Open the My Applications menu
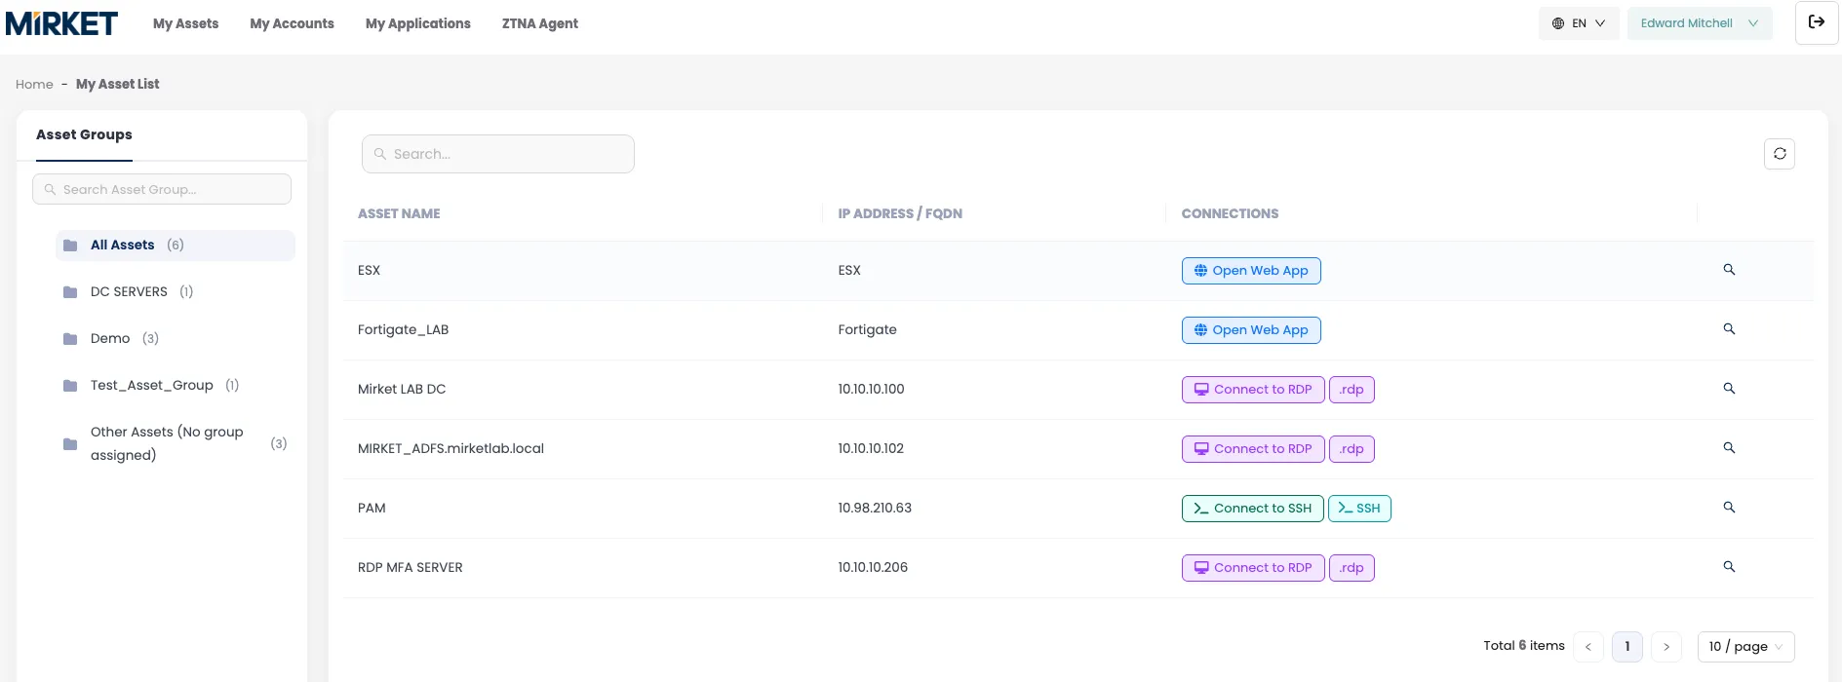 (x=418, y=23)
